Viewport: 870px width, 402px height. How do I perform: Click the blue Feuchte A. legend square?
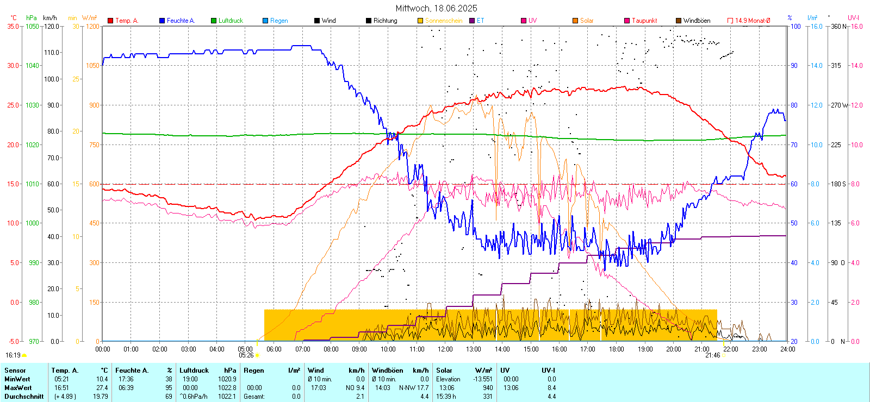point(162,21)
